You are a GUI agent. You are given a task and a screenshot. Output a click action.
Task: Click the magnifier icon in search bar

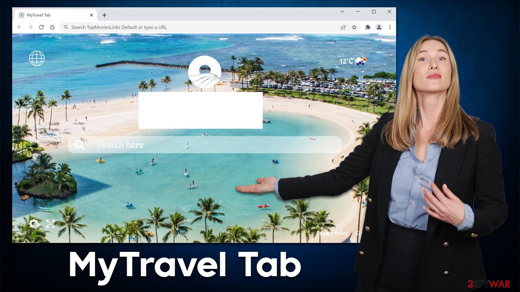(80, 145)
